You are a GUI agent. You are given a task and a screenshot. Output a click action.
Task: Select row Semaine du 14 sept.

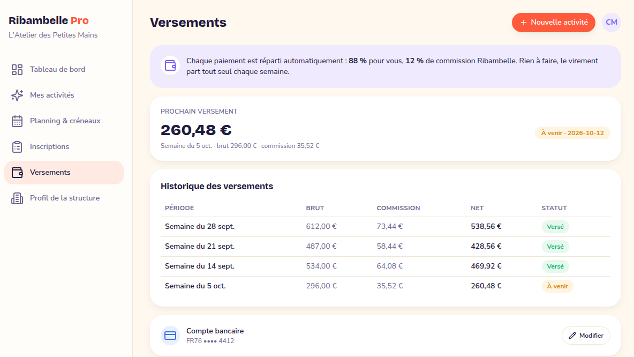386,266
